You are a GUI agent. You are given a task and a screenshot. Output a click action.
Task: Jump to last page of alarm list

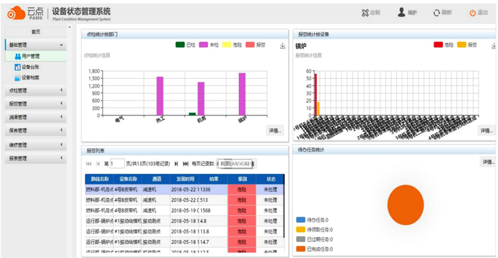(x=185, y=164)
